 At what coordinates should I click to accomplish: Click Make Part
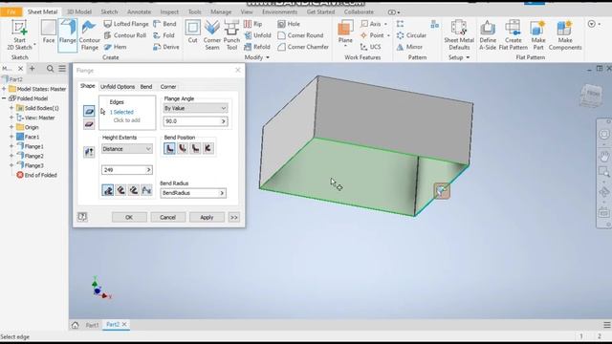pos(537,35)
